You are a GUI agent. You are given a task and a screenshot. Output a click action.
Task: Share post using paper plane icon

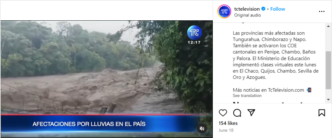point(251,113)
